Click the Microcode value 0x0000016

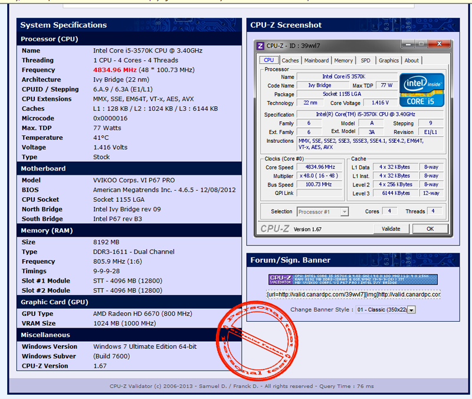pyautogui.click(x=110, y=119)
